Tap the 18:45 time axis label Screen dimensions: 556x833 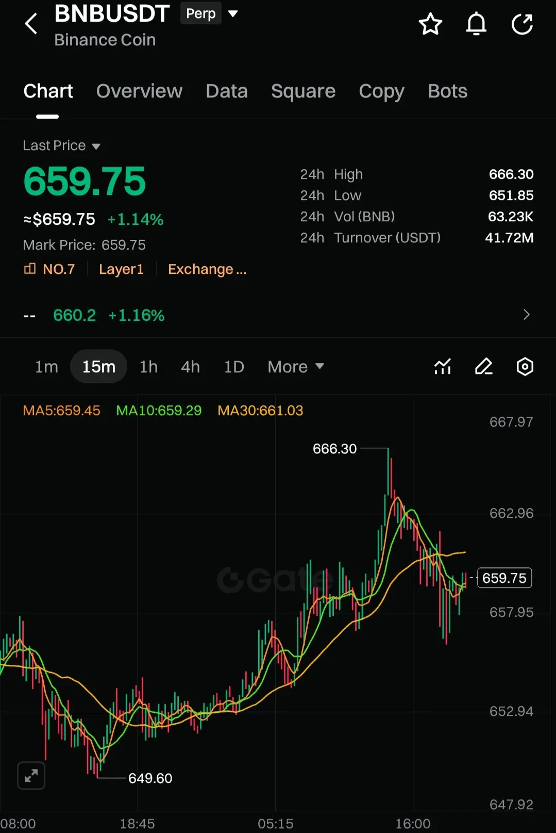click(137, 824)
